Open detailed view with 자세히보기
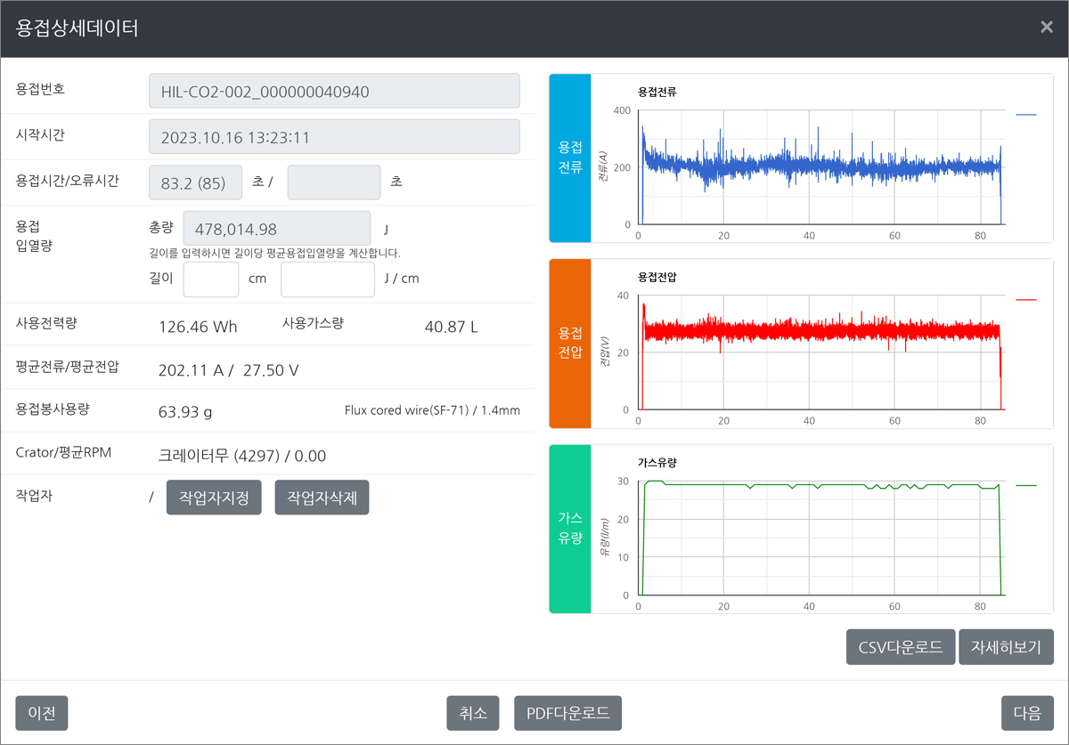This screenshot has width=1069, height=745. click(x=1007, y=647)
